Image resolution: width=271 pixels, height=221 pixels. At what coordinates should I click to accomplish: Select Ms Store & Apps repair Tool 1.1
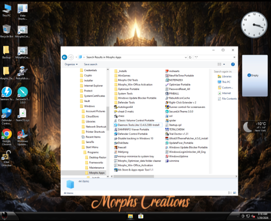(134, 170)
